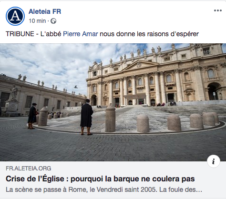Click the "nous donne les raisons d'espérer" text
Screen dimensions: 226x199
click(x=149, y=34)
